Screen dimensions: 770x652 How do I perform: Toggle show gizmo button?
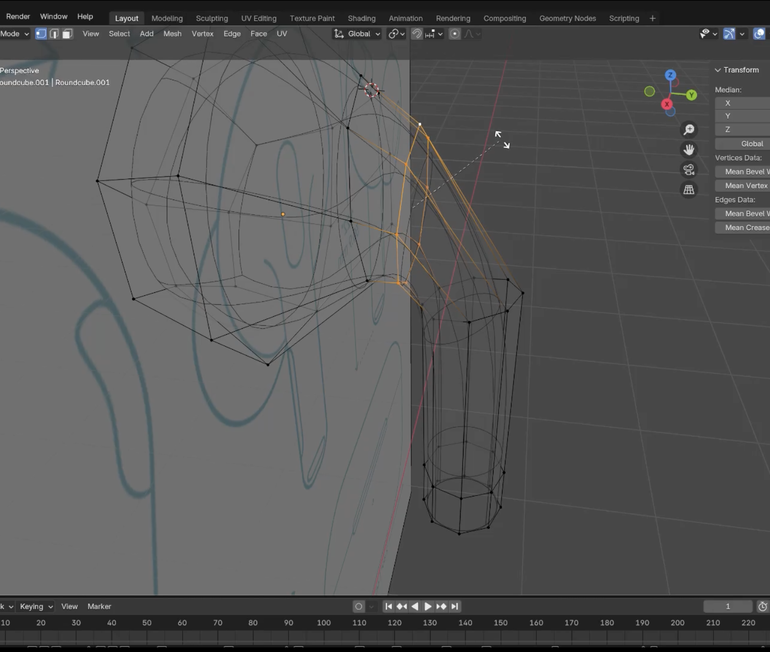pos(729,34)
